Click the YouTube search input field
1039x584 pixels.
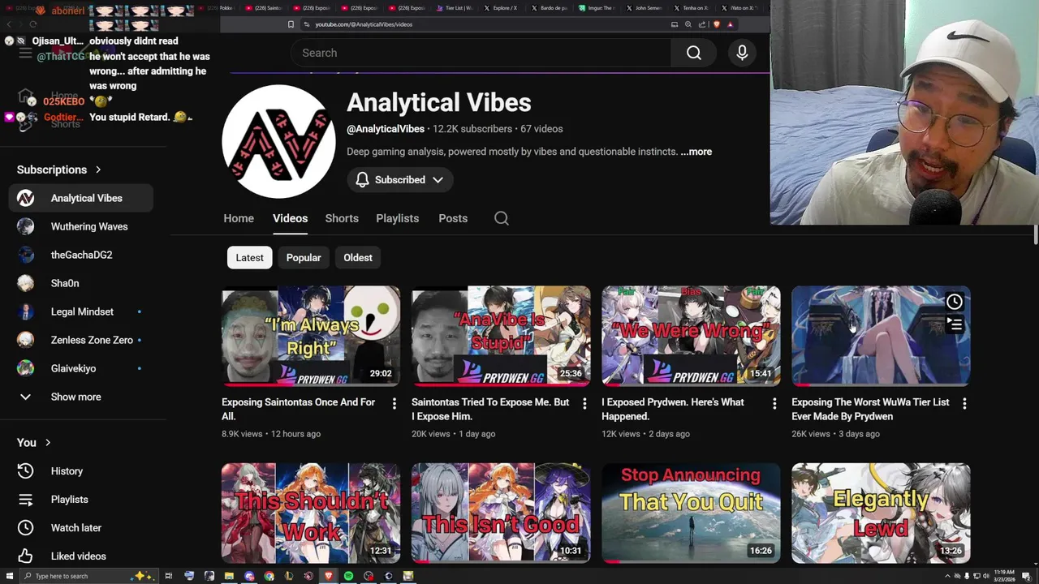(x=481, y=53)
